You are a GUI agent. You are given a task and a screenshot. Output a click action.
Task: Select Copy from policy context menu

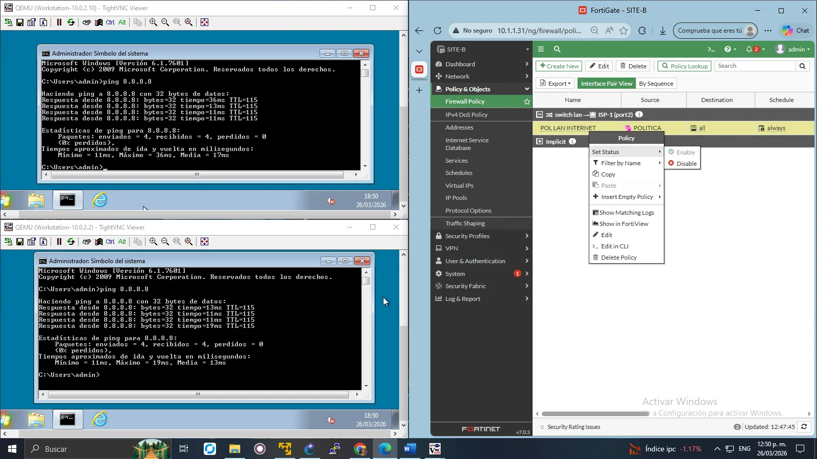[626, 174]
